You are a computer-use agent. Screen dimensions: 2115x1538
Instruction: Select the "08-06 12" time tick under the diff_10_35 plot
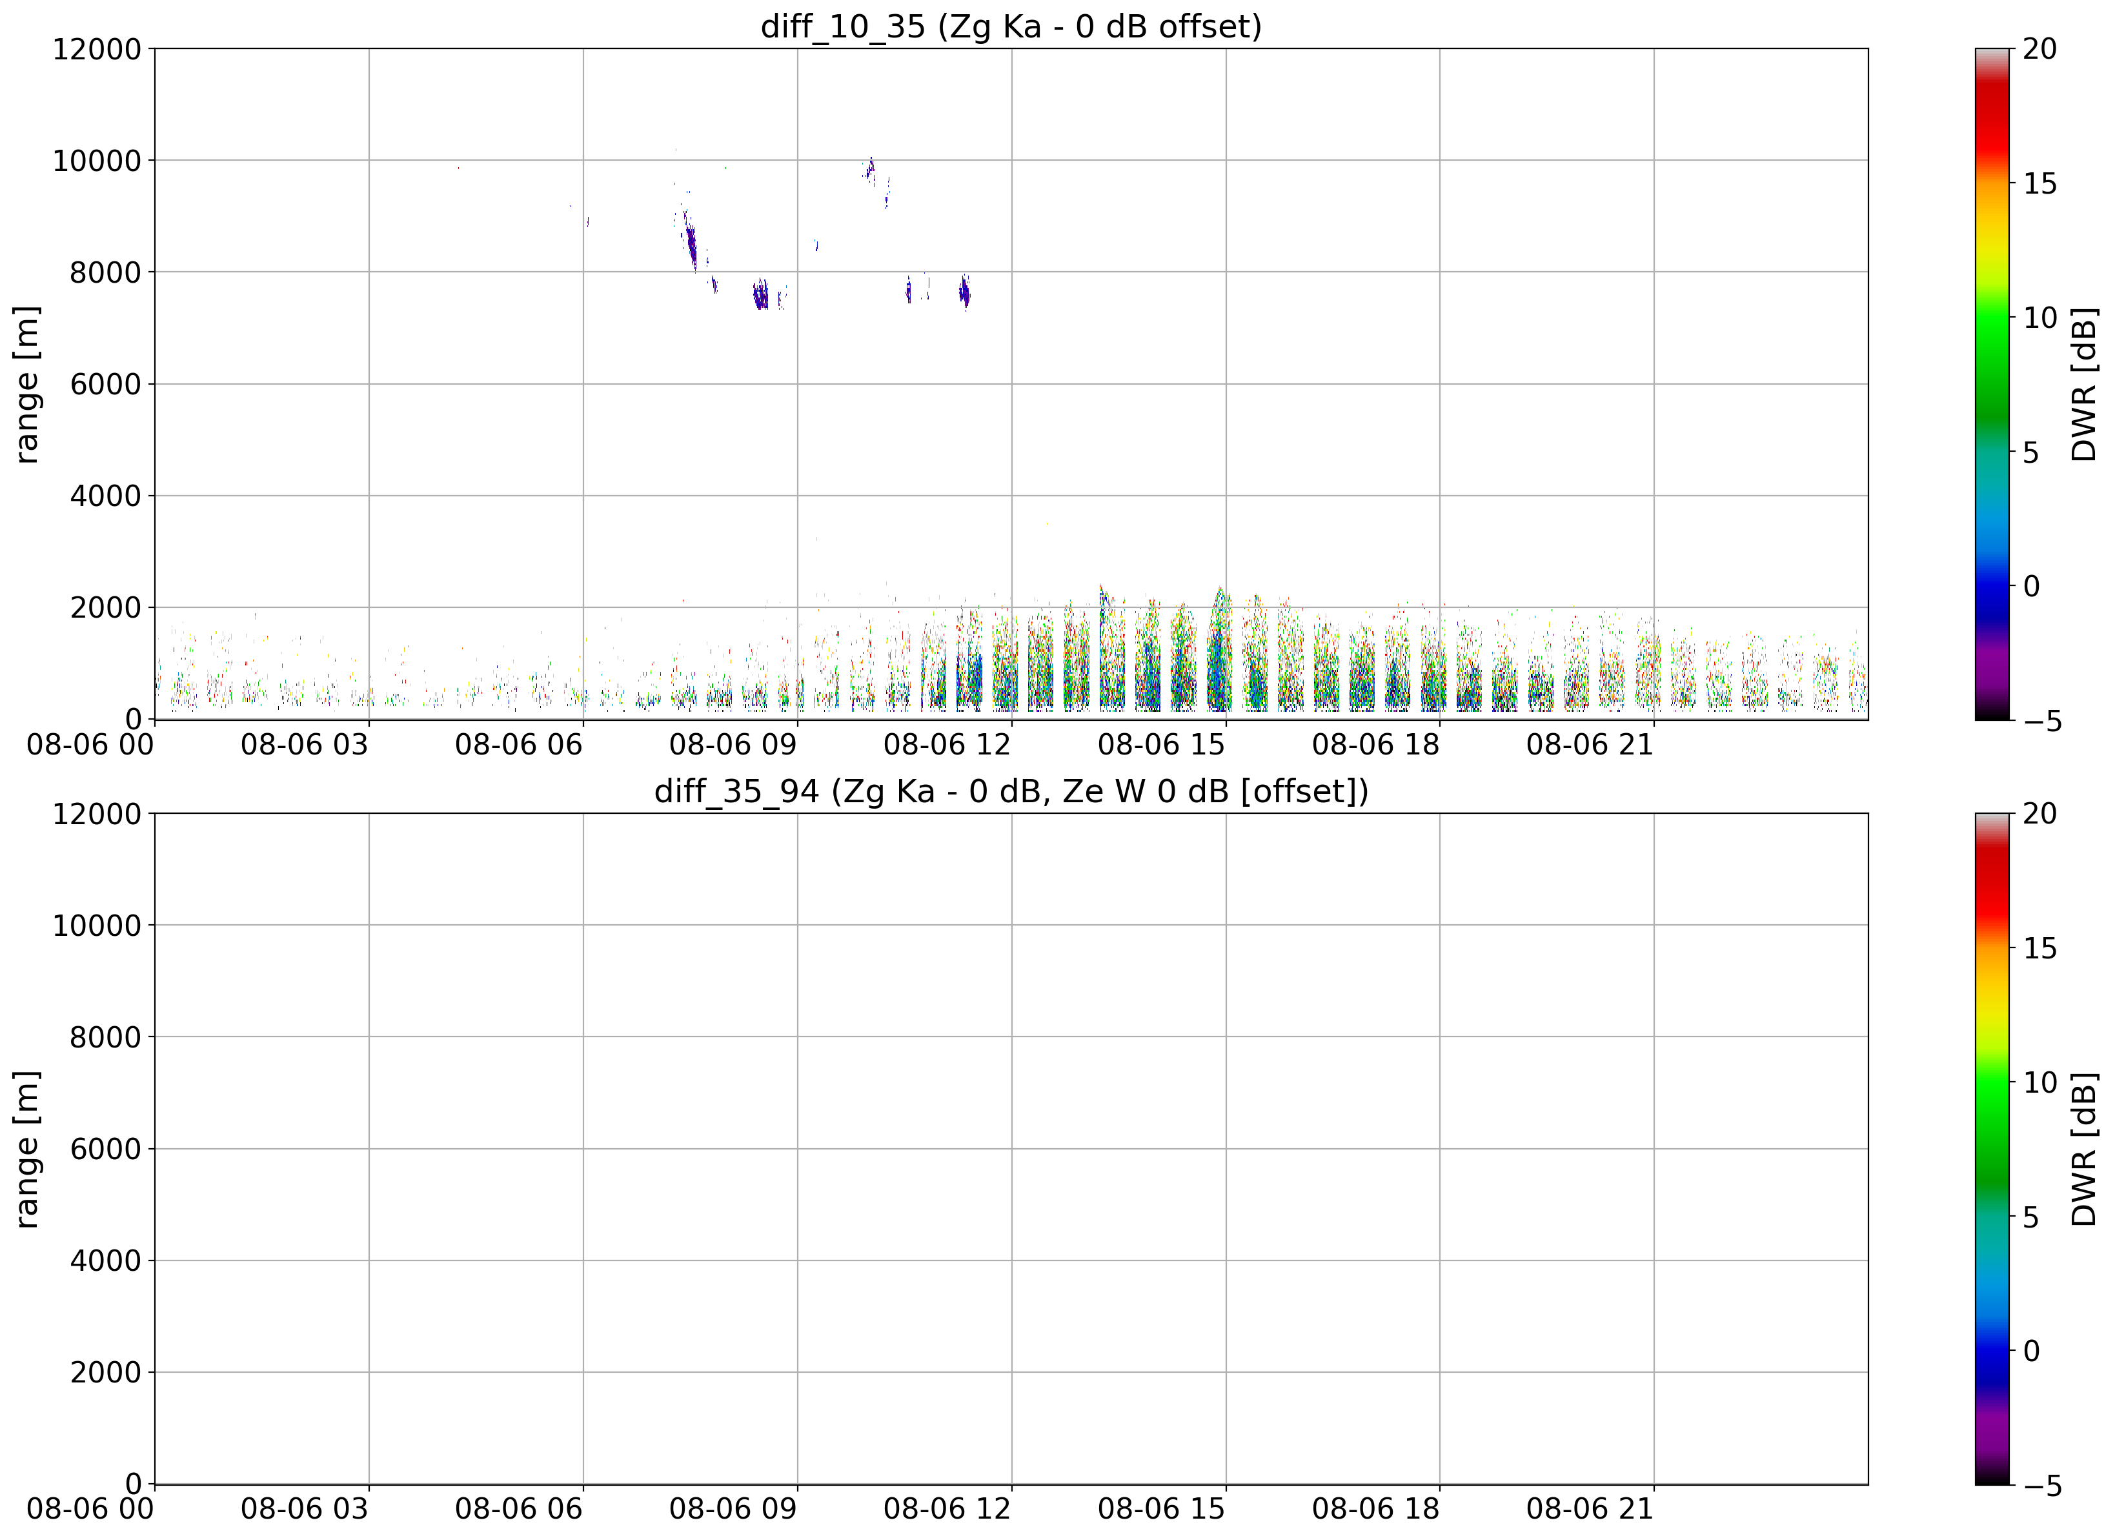click(947, 744)
